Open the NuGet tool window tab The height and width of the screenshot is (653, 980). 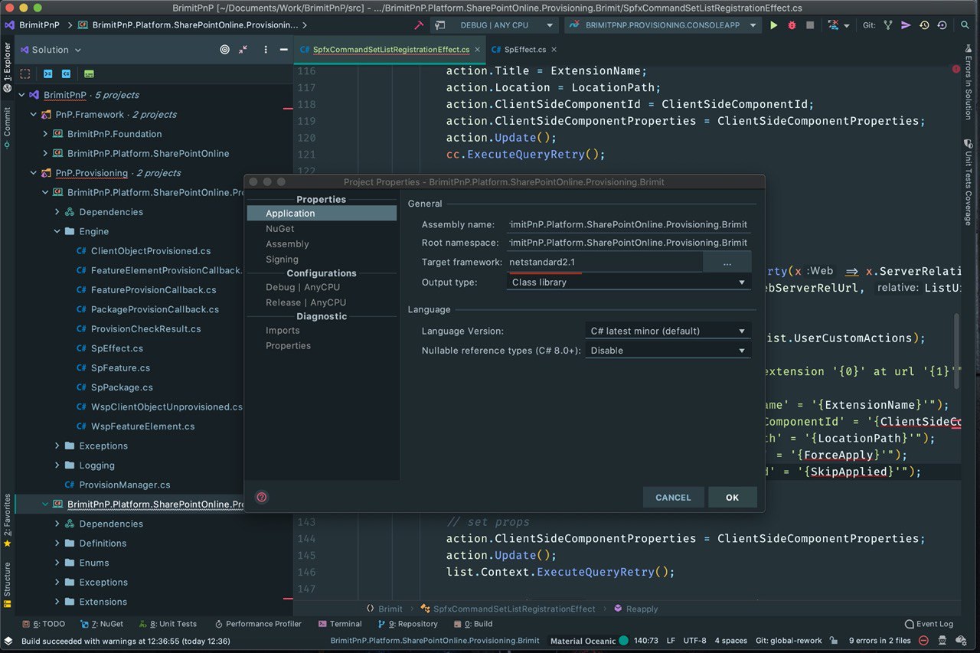tap(101, 624)
